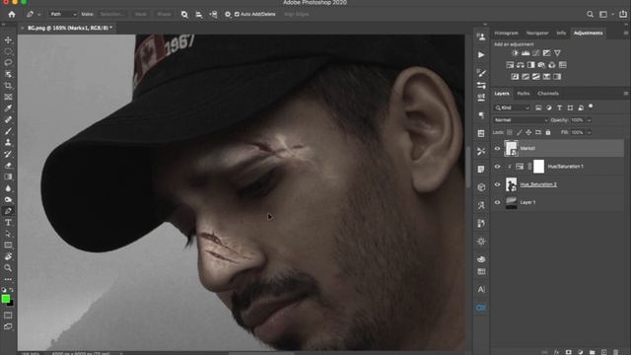Open pen options gear dropdown
The height and width of the screenshot is (355, 631).
(x=228, y=14)
